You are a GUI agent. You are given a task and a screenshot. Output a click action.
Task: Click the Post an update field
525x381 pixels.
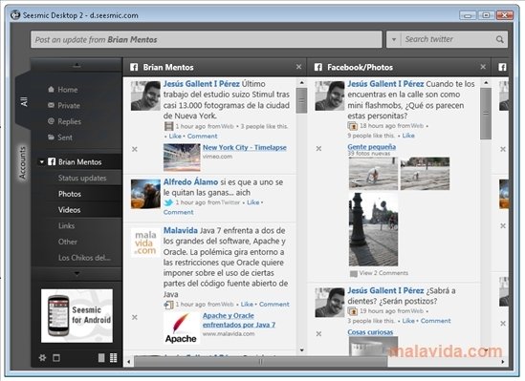(x=207, y=39)
